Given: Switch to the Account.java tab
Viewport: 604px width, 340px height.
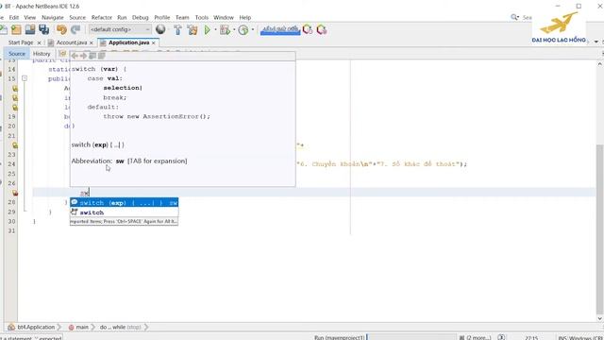Looking at the screenshot, I should click(72, 42).
